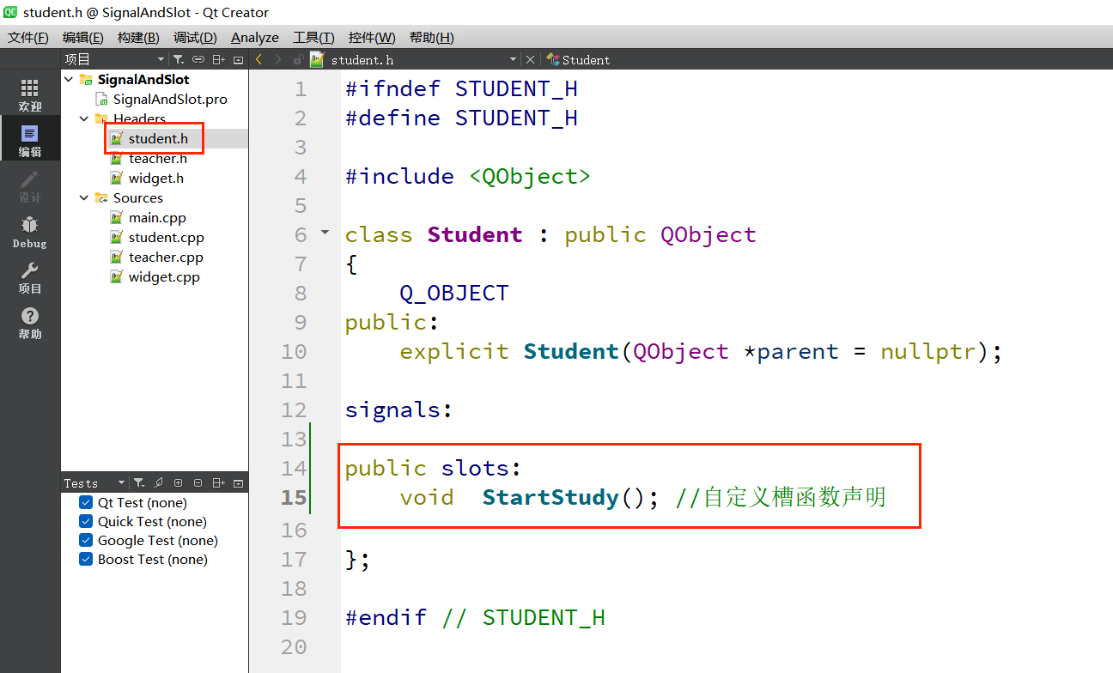The image size is (1113, 673).
Task: Click the Student symbol label in editor toolbar
Action: (586, 60)
